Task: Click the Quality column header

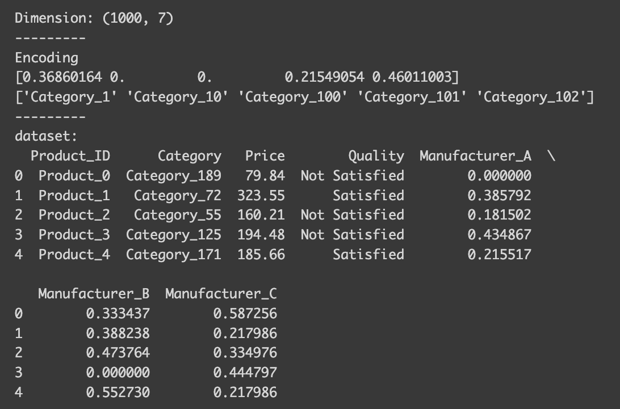Action: click(x=376, y=156)
